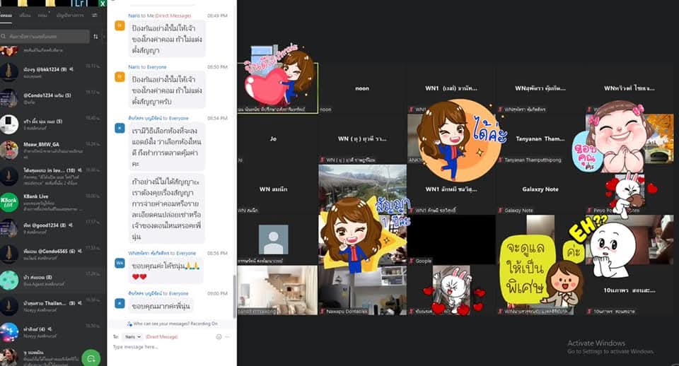Click the green new chat floating button
The image size is (679, 366).
pos(91,358)
